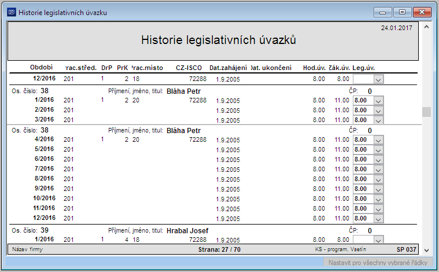Select first Bláha Petr name heading
Image resolution: width=439 pixels, height=272 pixels.
coord(184,91)
